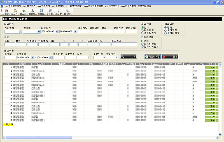Open the 전체입 toolbar icon

click(50, 12)
